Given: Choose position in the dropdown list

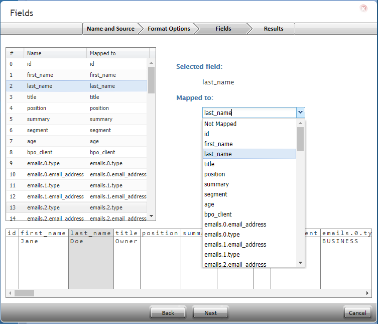Looking at the screenshot, I should 249,174.
